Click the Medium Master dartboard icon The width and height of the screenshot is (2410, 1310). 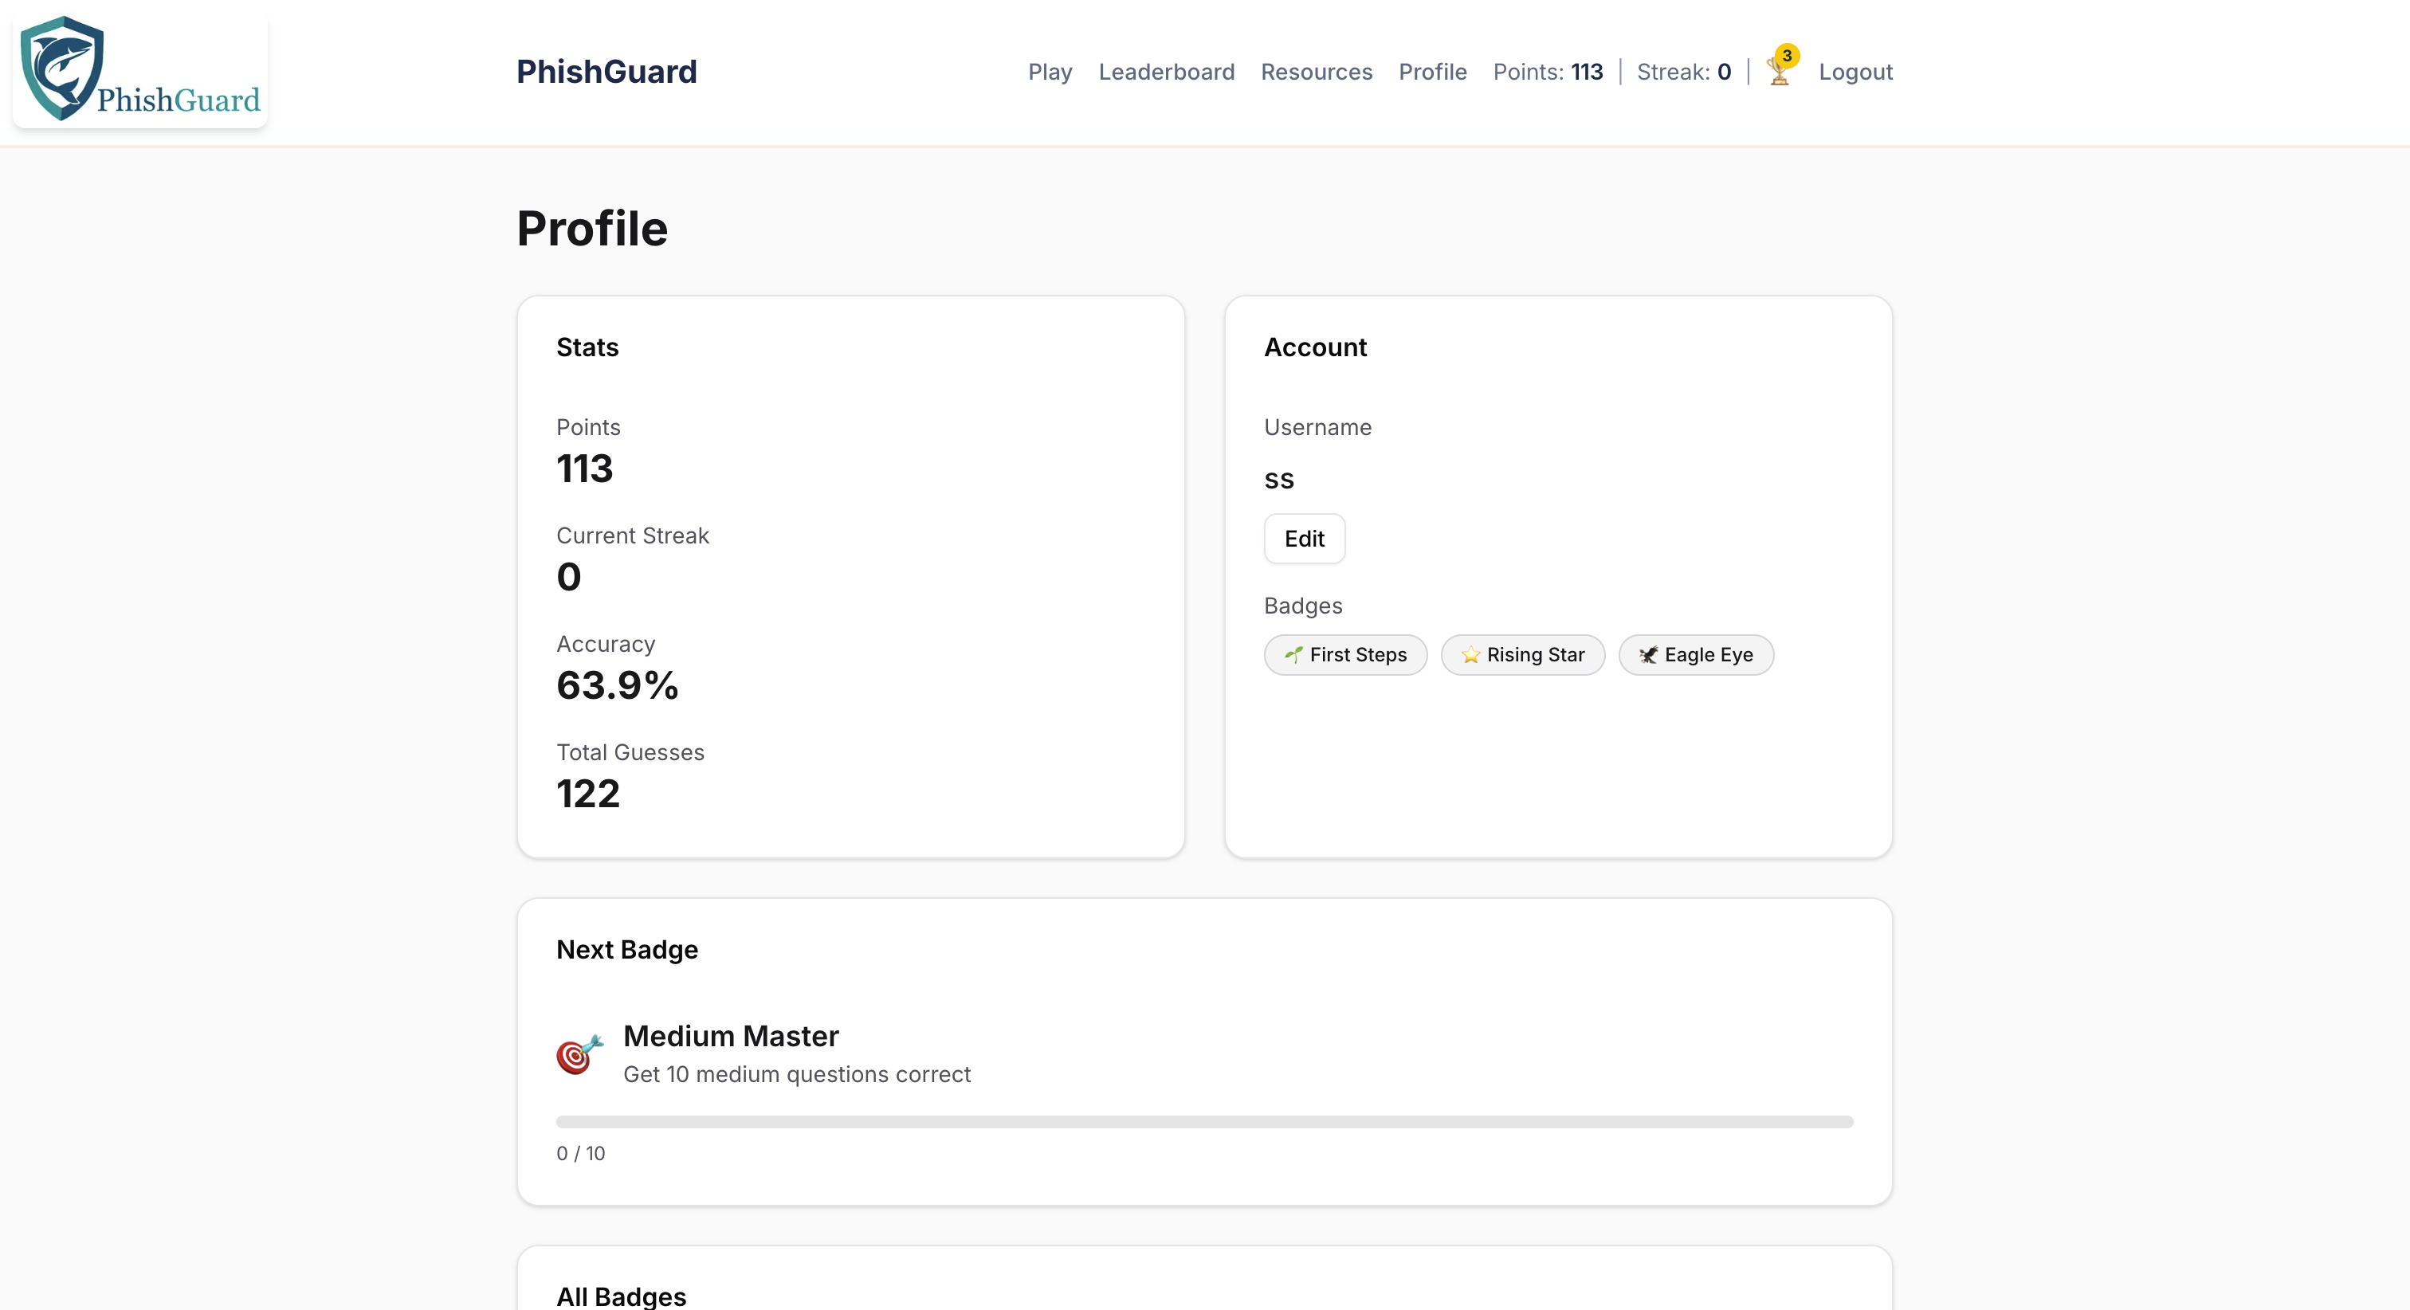[x=579, y=1054]
